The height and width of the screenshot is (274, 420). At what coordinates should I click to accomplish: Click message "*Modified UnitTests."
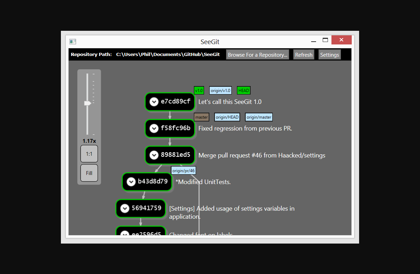point(203,182)
